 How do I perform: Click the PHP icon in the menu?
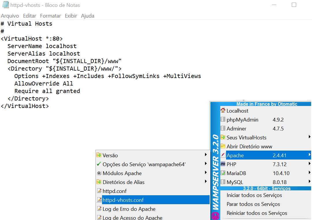[x=223, y=164]
